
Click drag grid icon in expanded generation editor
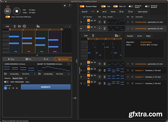pyautogui.click(x=93, y=35)
